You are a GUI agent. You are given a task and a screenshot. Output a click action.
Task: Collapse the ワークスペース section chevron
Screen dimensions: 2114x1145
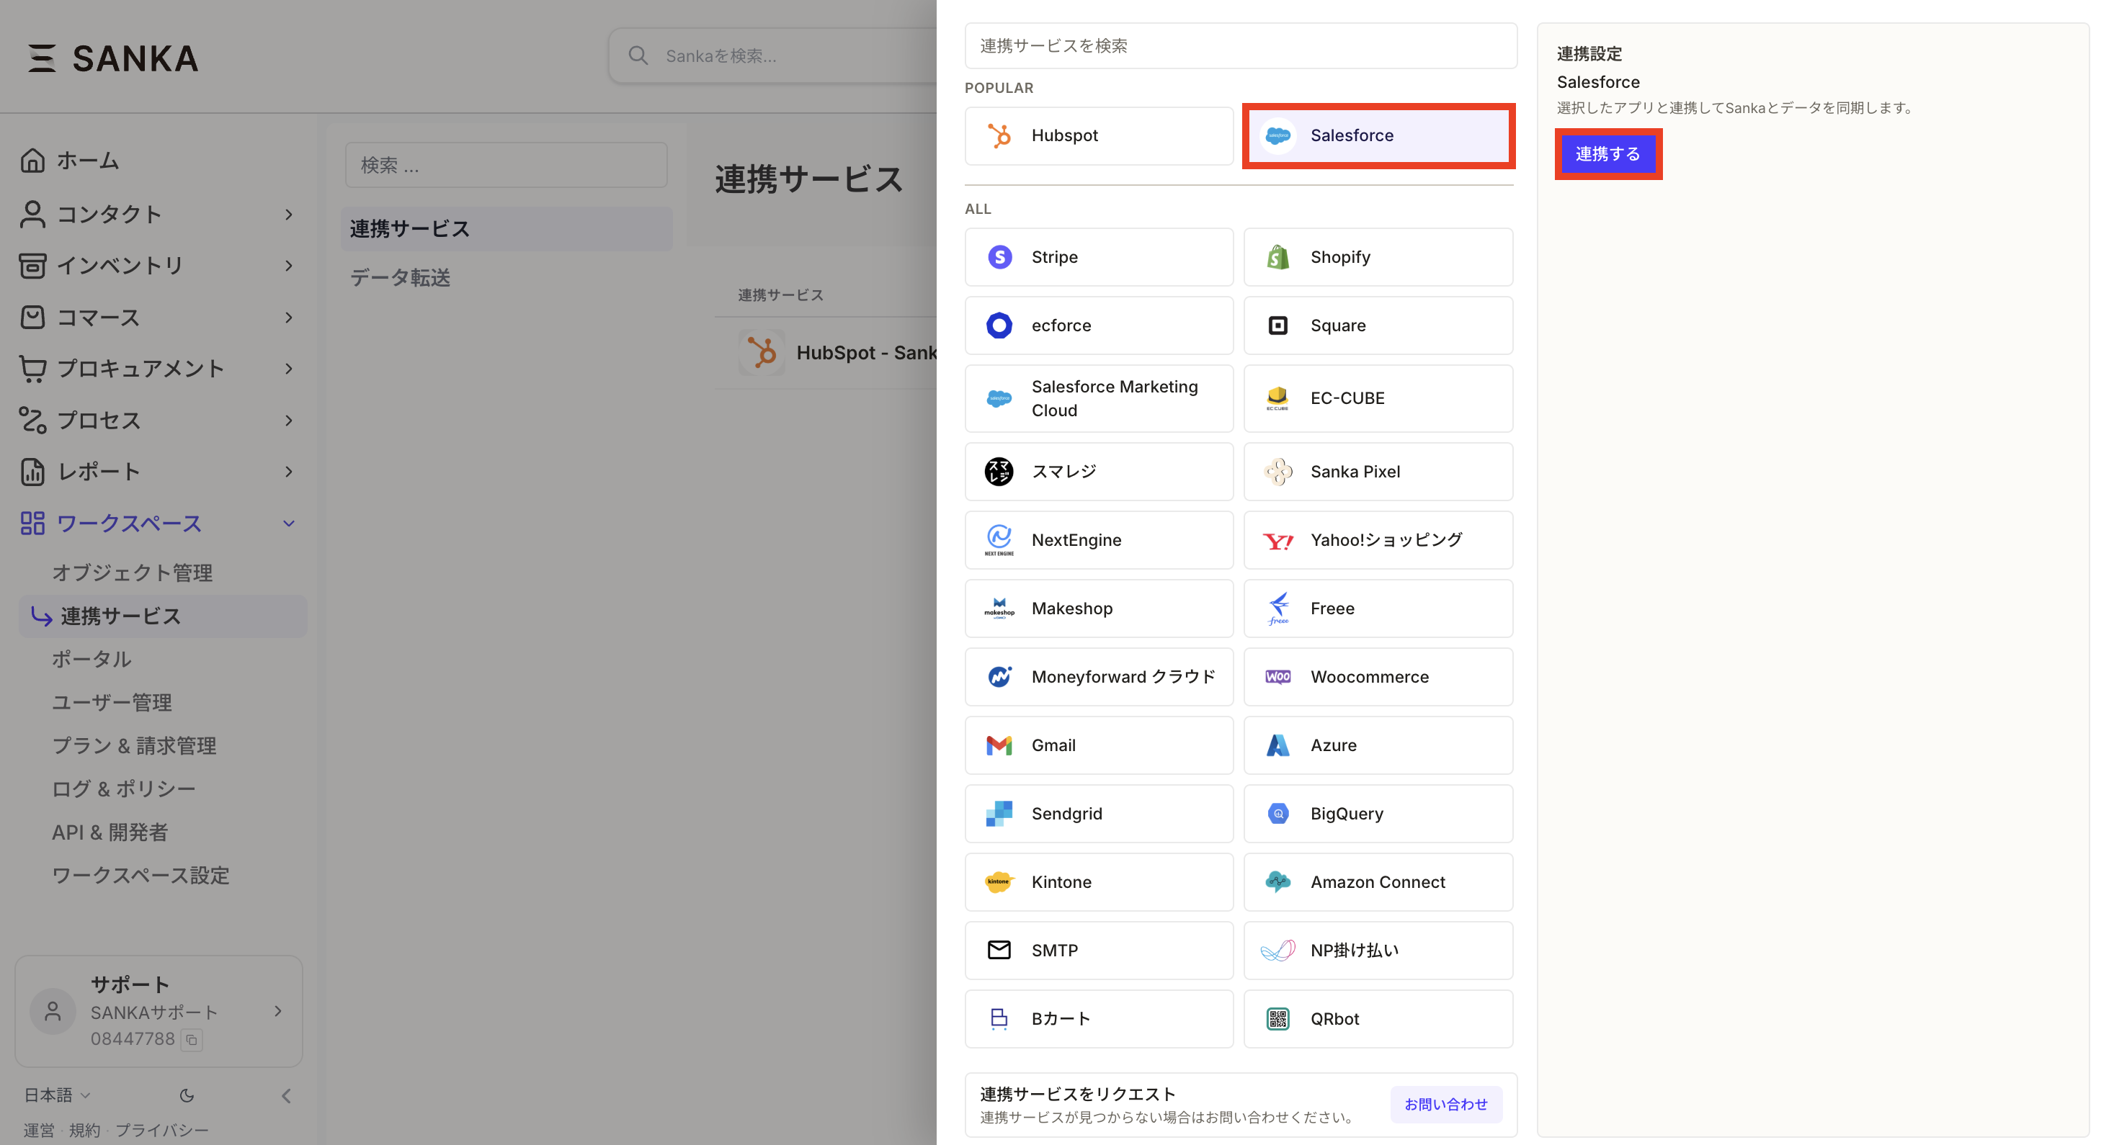click(x=288, y=524)
